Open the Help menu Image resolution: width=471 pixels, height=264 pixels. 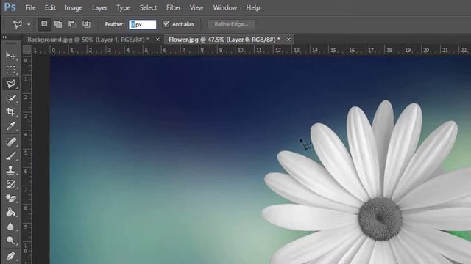253,8
